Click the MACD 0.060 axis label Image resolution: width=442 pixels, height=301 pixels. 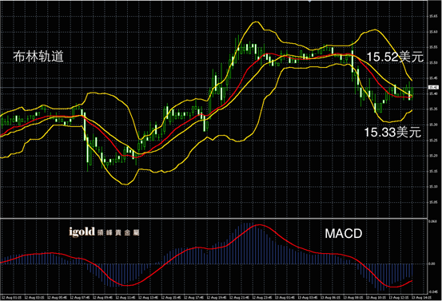tap(432, 222)
